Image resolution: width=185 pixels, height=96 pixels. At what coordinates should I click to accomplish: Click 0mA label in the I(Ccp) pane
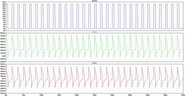point(3,79)
